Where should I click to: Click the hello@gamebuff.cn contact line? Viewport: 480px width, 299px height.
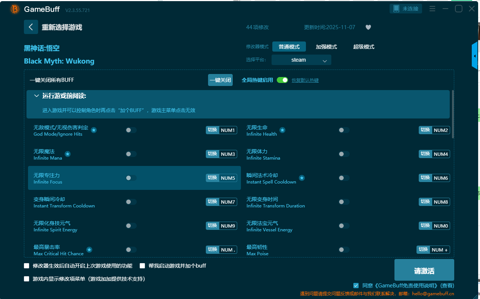(x=377, y=294)
